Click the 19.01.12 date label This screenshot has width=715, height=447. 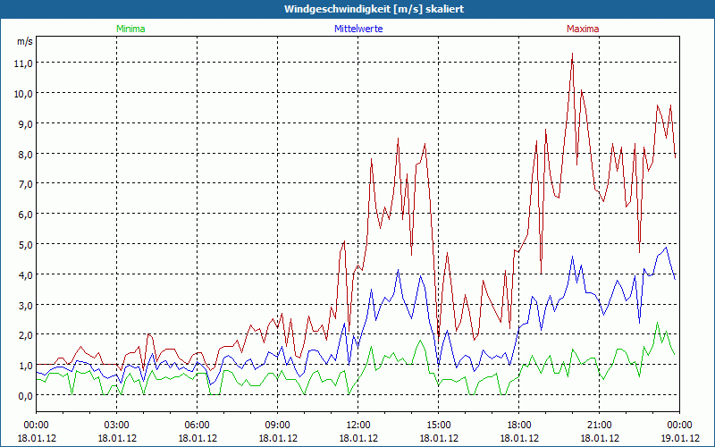[679, 438]
